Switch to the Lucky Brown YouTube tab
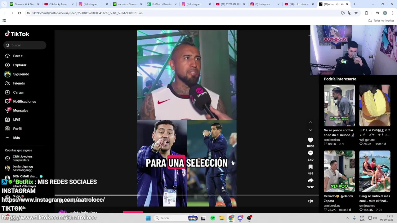The image size is (397, 223). click(x=59, y=4)
